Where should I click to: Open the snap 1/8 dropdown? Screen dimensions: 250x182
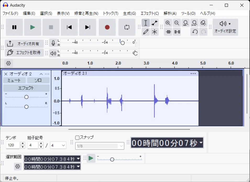100,146
